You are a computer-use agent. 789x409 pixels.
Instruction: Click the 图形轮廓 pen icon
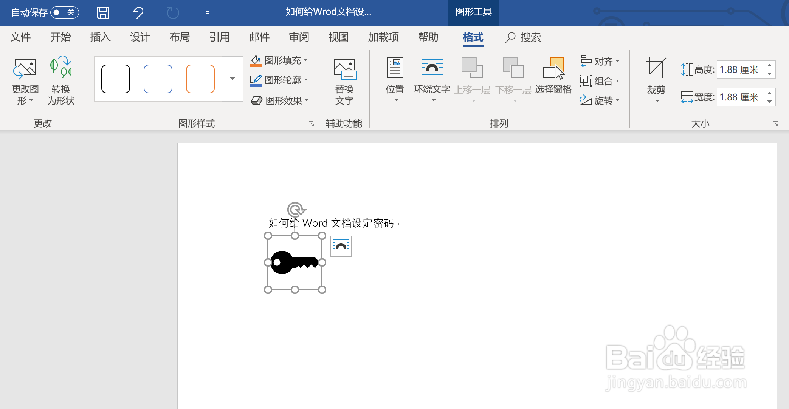pyautogui.click(x=256, y=80)
